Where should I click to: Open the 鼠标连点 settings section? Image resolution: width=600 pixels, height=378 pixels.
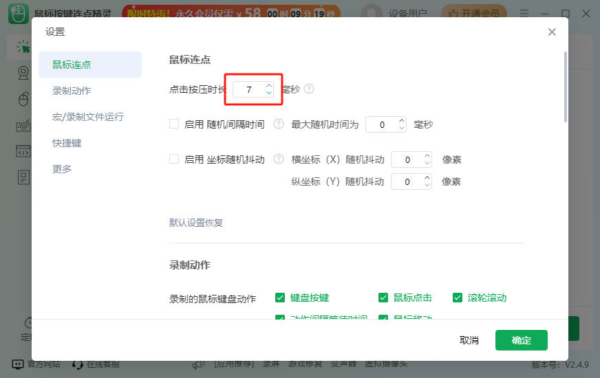click(90, 65)
